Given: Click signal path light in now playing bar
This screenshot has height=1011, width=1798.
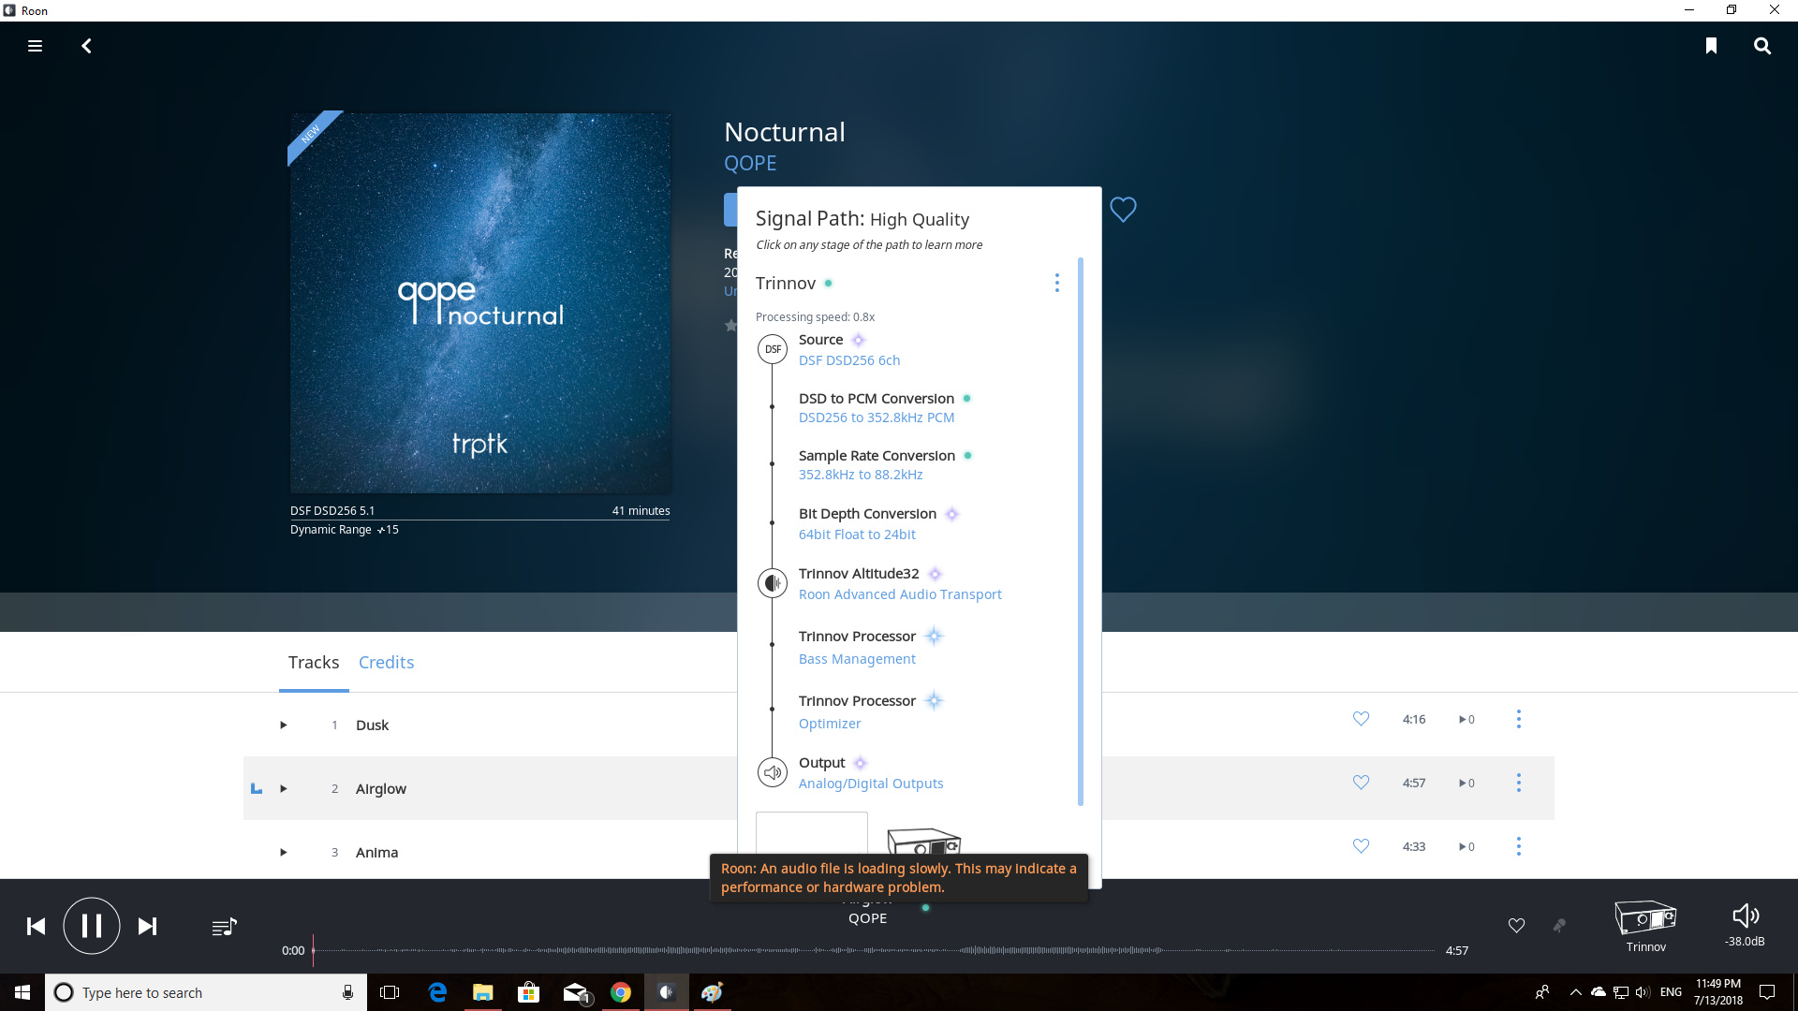Looking at the screenshot, I should [x=925, y=907].
